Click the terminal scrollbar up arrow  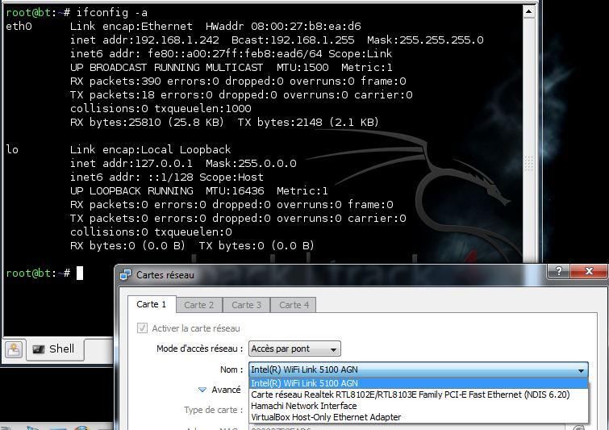tap(528, 11)
